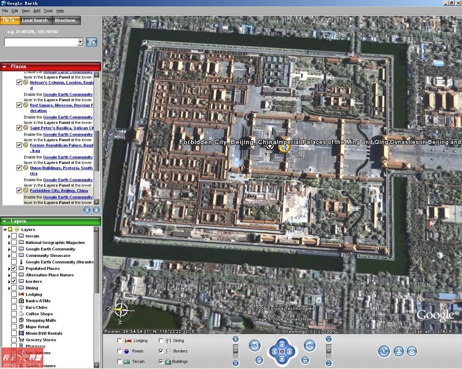
Task: Rotate the view counterclockwise
Action: (x=255, y=346)
